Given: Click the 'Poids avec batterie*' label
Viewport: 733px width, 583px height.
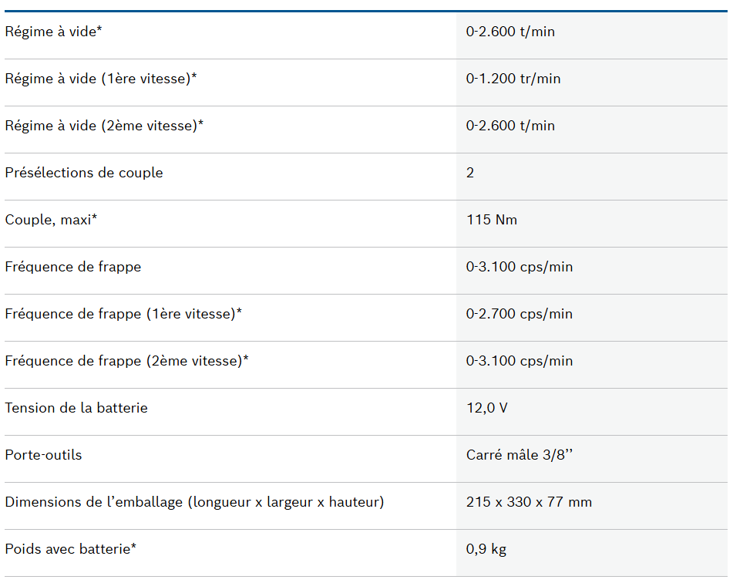Looking at the screenshot, I should point(71,549).
